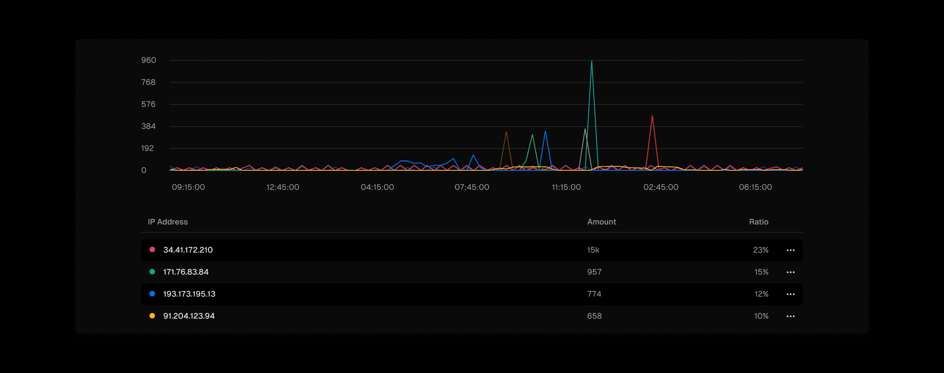Select the IP address 193.173.195.13

[189, 294]
